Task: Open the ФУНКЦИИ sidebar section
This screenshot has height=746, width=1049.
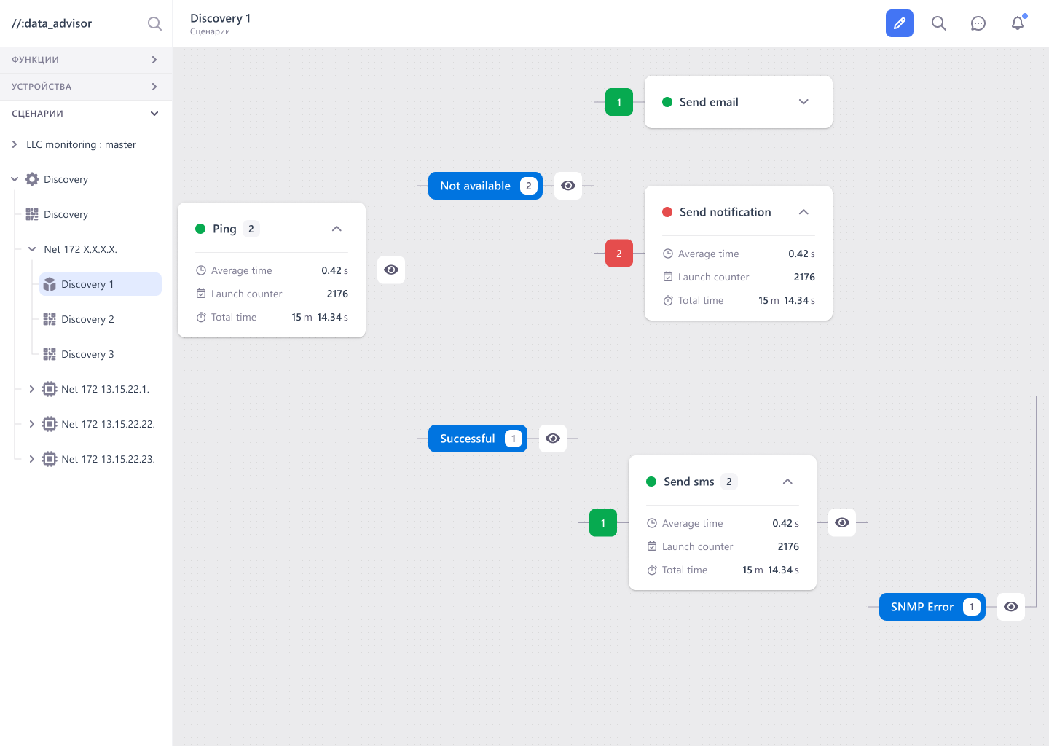Action: 86,60
